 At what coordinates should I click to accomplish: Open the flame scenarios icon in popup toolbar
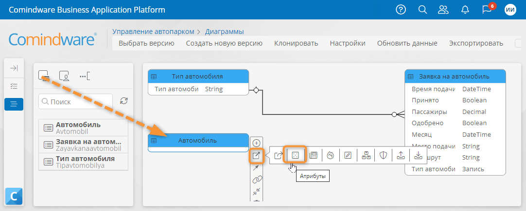331,155
